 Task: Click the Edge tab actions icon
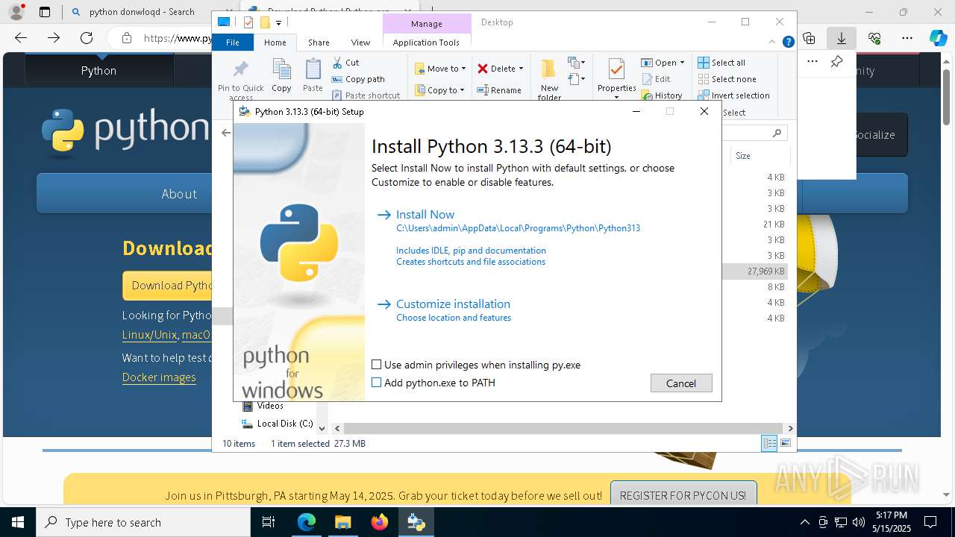tap(45, 12)
